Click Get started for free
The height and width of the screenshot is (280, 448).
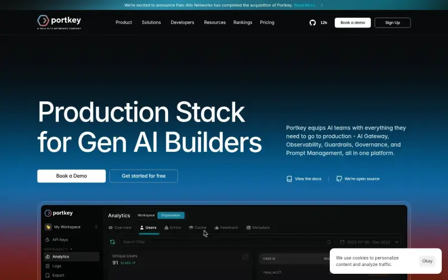click(143, 176)
